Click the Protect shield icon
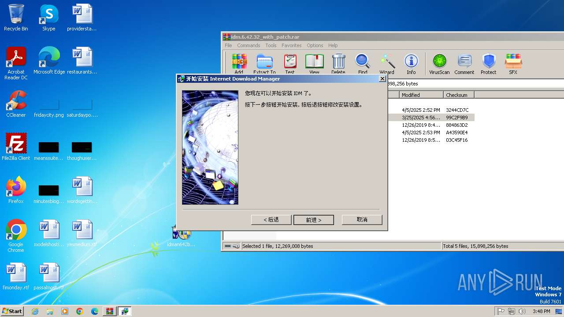 pyautogui.click(x=489, y=63)
